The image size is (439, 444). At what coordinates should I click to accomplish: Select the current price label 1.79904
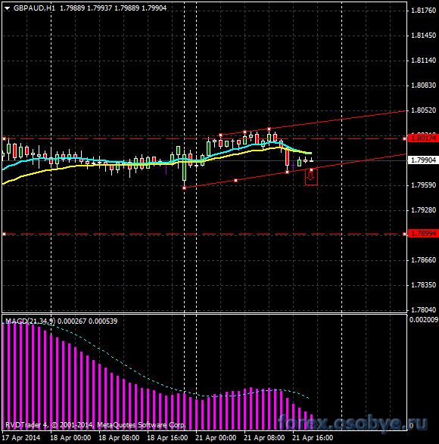[x=423, y=160]
